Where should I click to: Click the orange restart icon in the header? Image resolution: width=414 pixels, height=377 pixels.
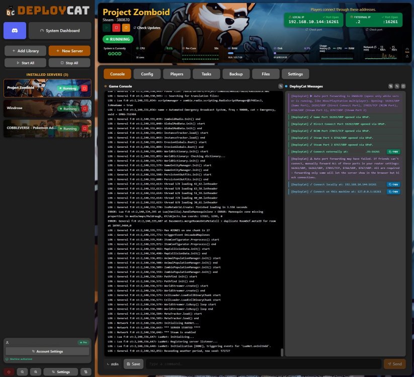(x=126, y=28)
